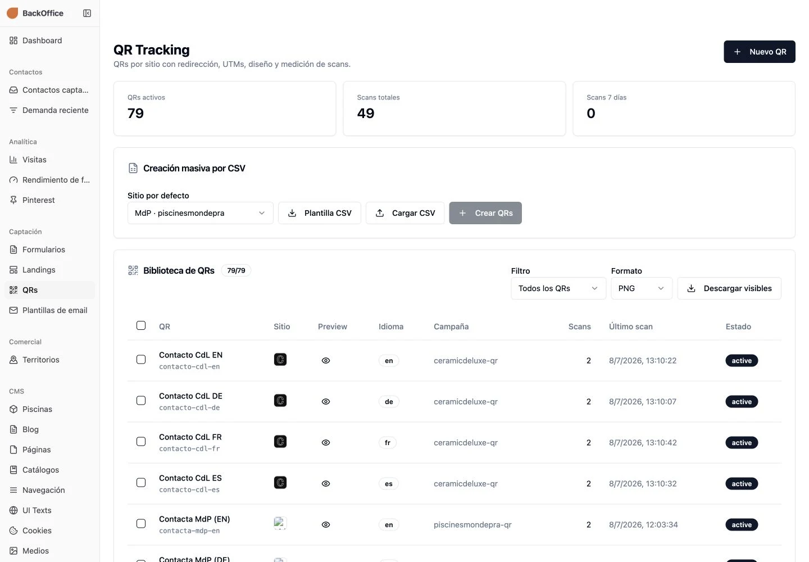Click the Piscinas cube icon

tap(13, 409)
